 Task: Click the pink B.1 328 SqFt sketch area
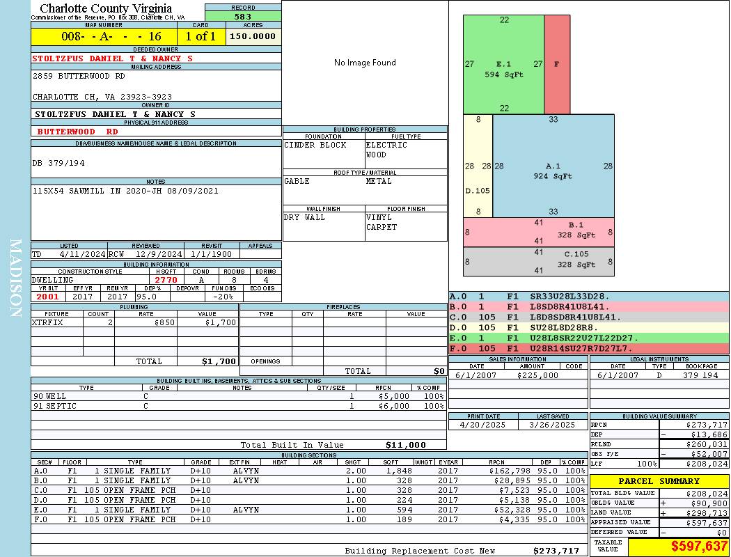[538, 232]
